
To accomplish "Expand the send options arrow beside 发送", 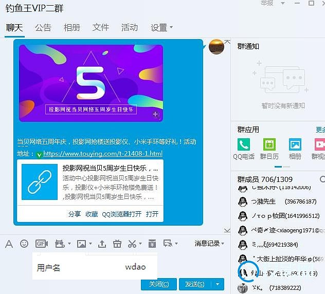I will tap(218, 284).
